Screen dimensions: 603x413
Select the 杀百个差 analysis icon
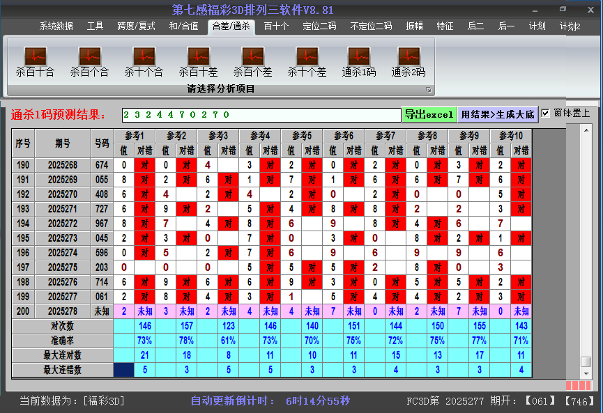pos(252,63)
